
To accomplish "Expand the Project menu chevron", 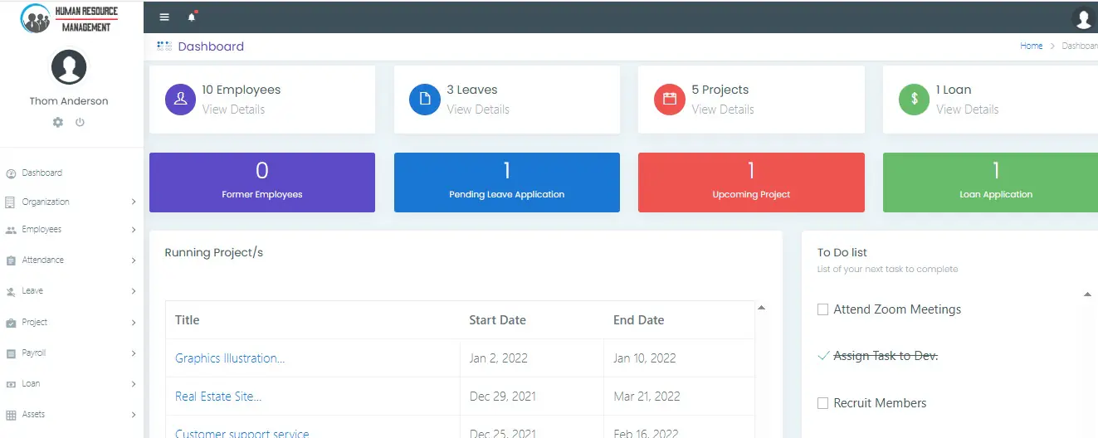I will click(x=134, y=323).
